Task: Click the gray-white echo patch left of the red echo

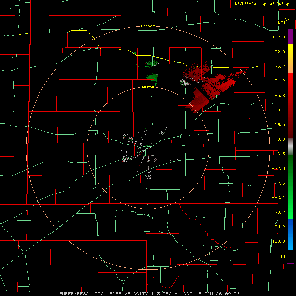Action: click(185, 83)
